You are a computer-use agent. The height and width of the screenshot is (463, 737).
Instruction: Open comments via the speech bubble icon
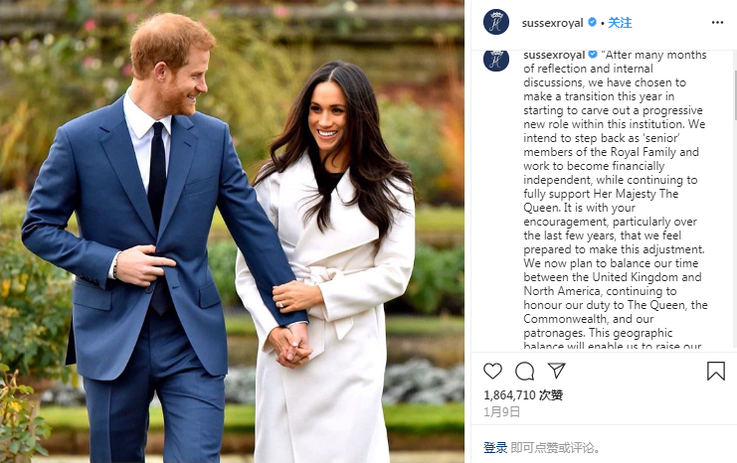524,371
